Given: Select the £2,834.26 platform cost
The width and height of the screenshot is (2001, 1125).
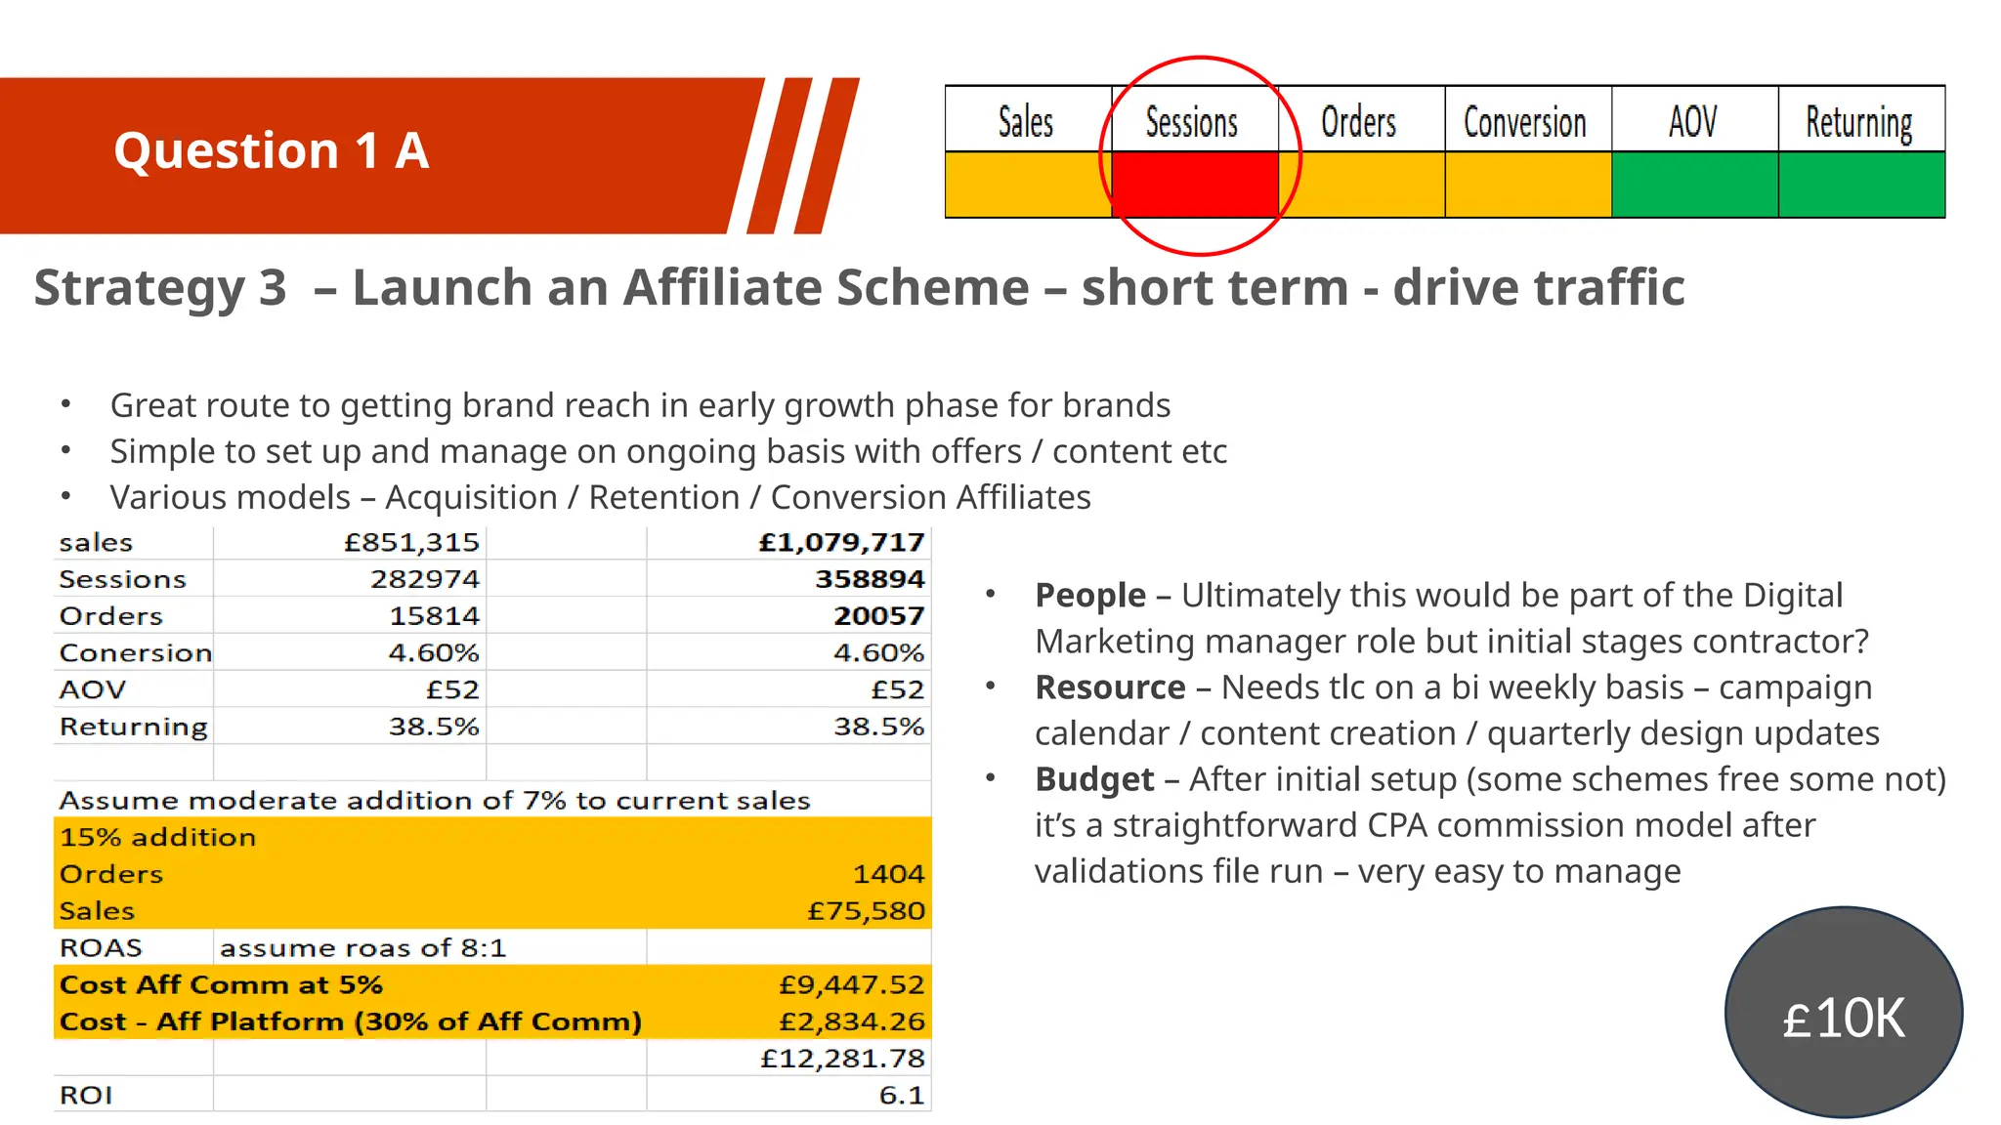Looking at the screenshot, I should click(x=851, y=1021).
